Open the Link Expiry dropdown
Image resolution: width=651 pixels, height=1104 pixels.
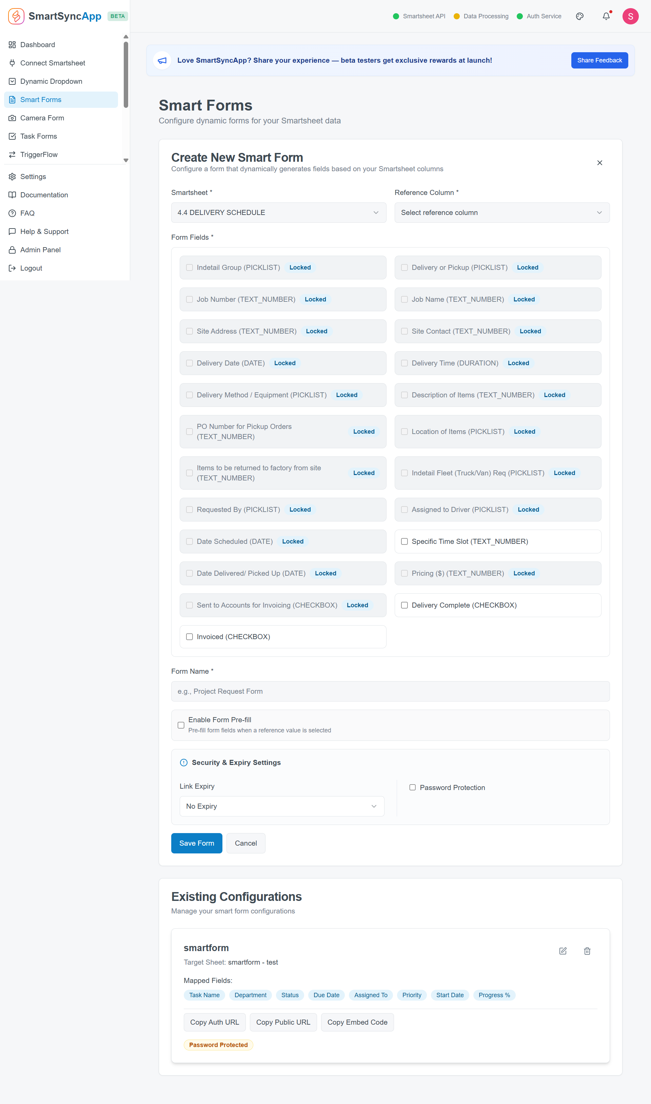(282, 807)
